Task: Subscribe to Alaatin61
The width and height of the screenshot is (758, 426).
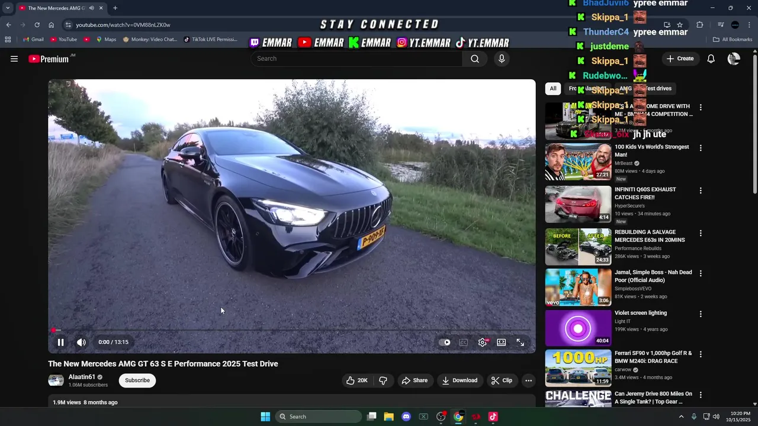Action: pos(137,380)
